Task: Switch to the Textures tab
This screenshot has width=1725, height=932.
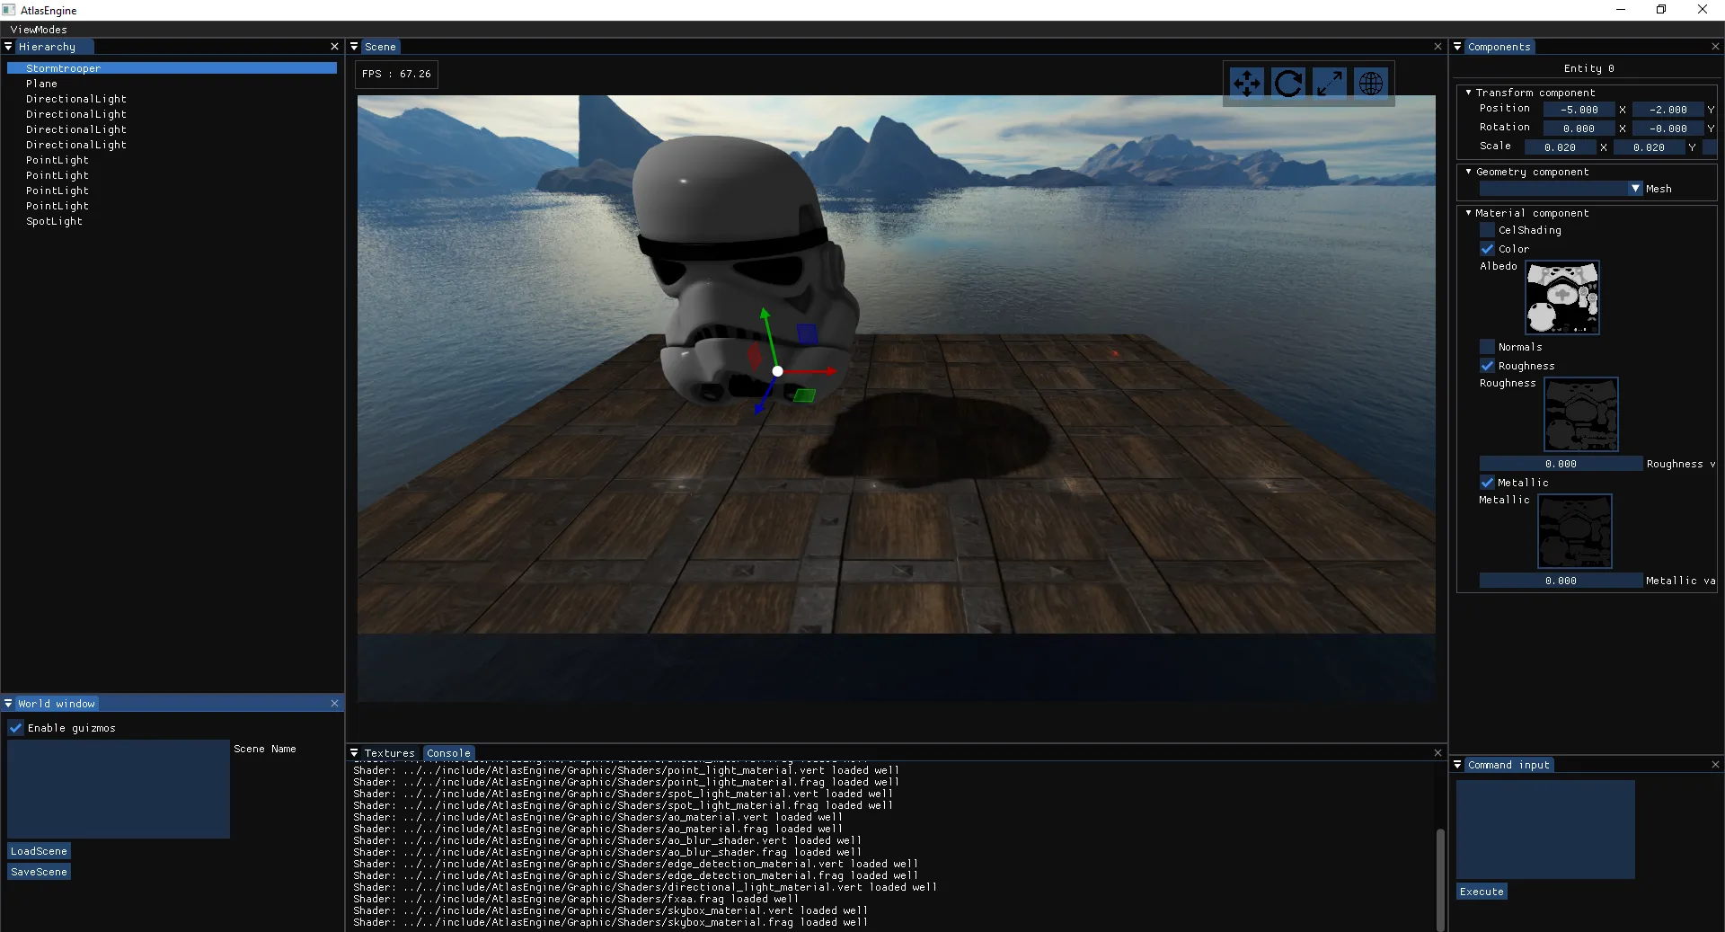Action: (390, 753)
